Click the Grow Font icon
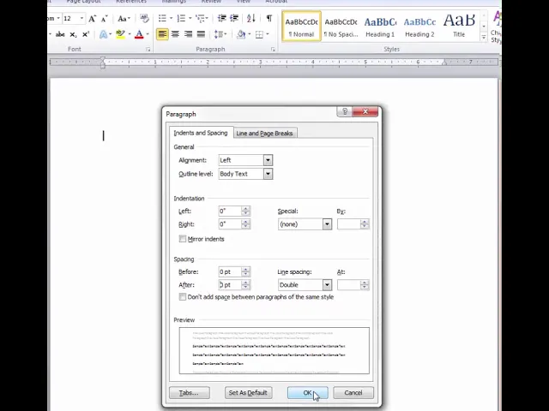 point(92,19)
